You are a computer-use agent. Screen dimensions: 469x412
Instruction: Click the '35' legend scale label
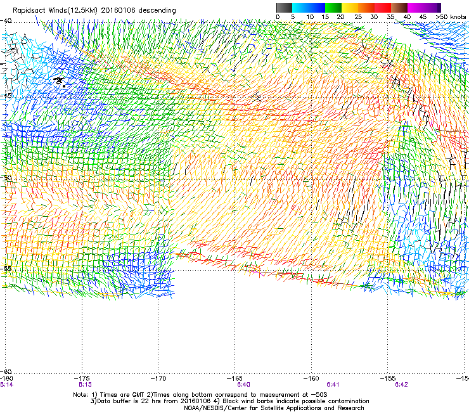(x=390, y=17)
